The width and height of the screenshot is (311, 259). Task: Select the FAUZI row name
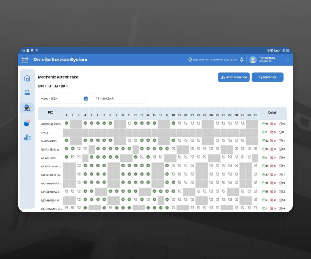pos(45,132)
